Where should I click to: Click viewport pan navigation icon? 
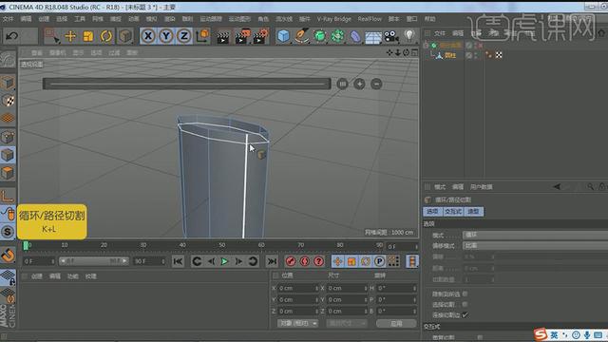click(389, 52)
